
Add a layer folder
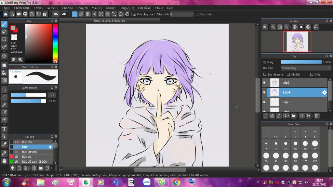click(x=294, y=116)
